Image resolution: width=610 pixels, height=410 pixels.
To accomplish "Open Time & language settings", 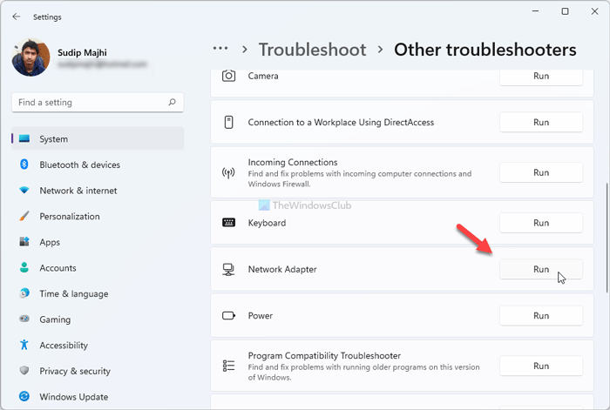I will 73,294.
